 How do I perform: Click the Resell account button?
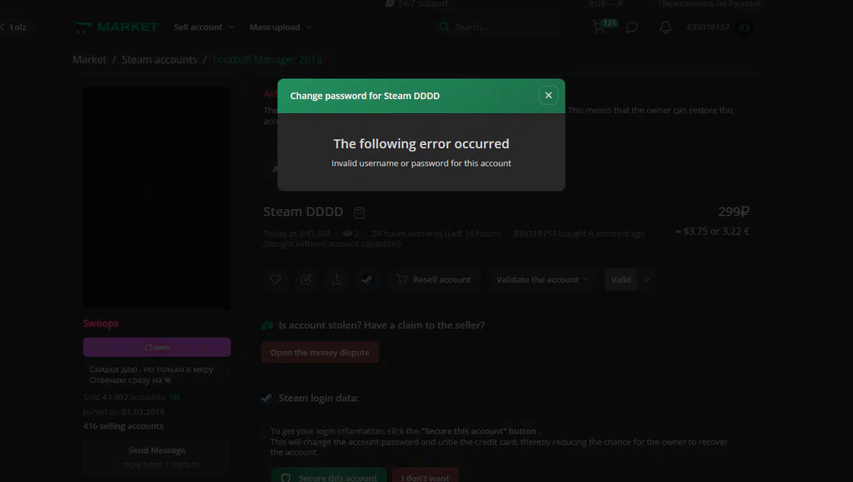coord(434,279)
